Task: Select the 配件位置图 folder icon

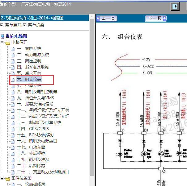Action: pos(8,179)
